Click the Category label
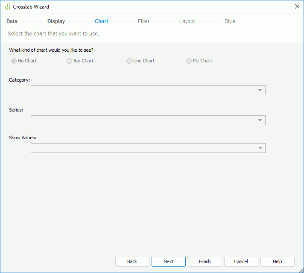Image resolution: width=304 pixels, height=273 pixels. point(19,80)
